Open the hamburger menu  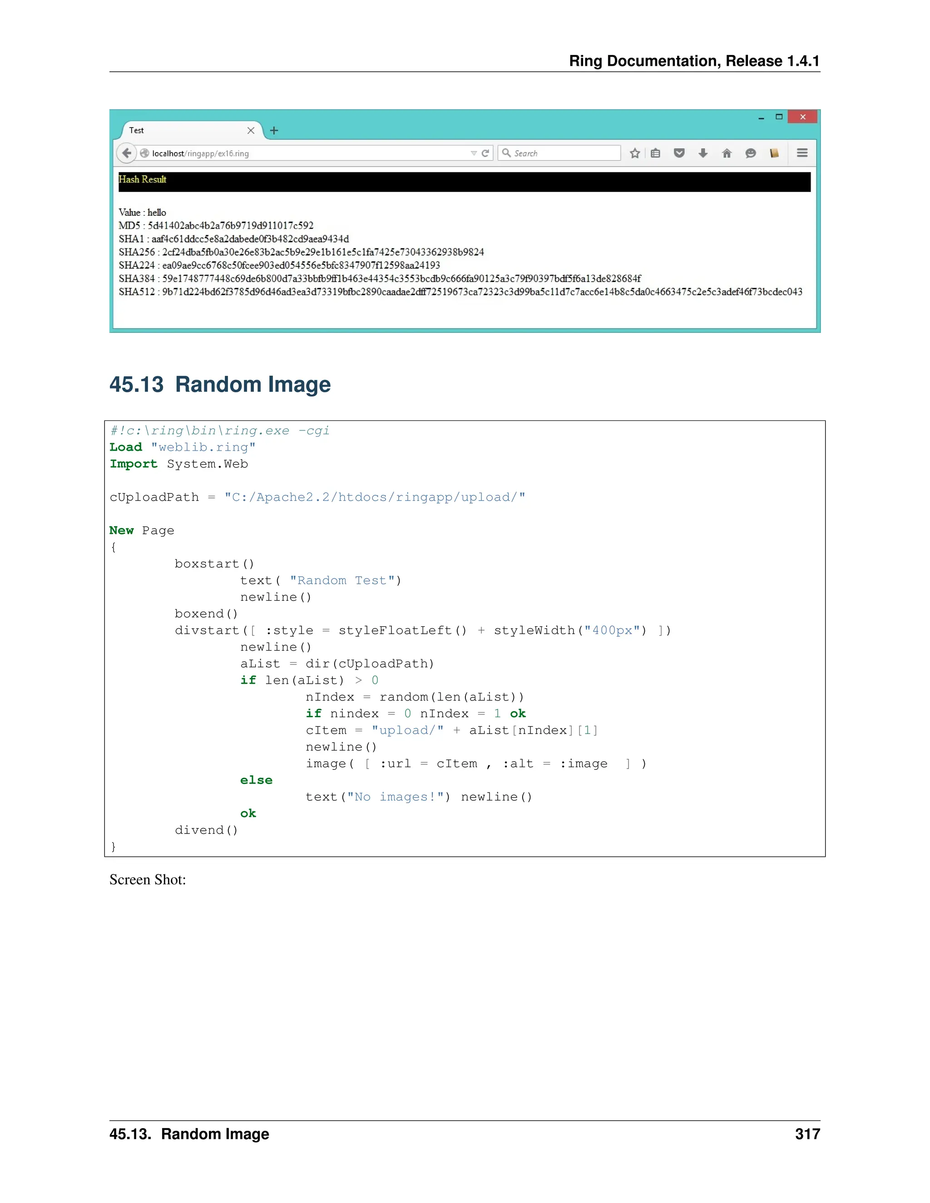(x=802, y=153)
